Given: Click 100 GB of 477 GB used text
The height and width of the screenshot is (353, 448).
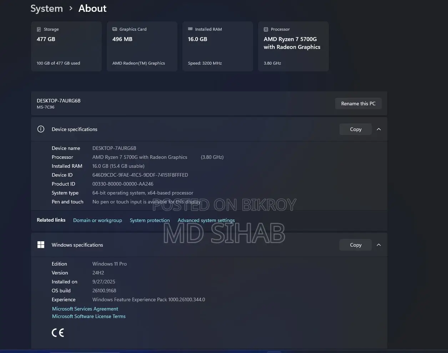Looking at the screenshot, I should (58, 63).
